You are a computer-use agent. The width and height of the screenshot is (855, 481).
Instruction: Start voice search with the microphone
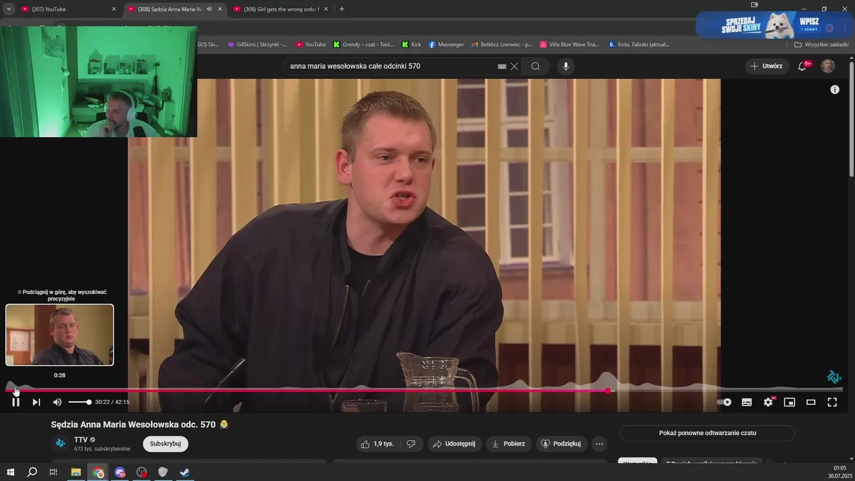[x=566, y=66]
